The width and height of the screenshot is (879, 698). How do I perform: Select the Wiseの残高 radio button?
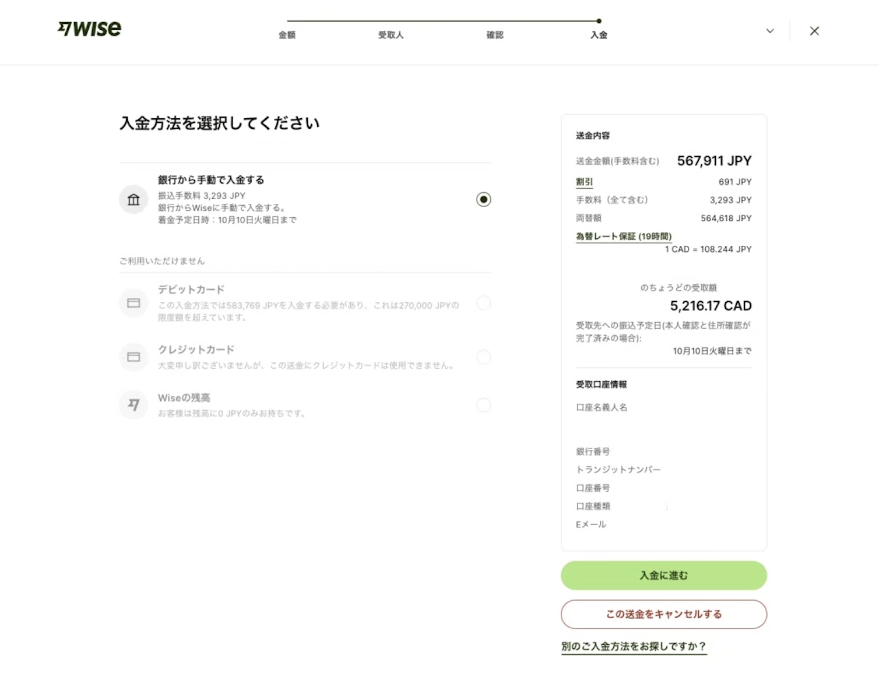point(483,404)
